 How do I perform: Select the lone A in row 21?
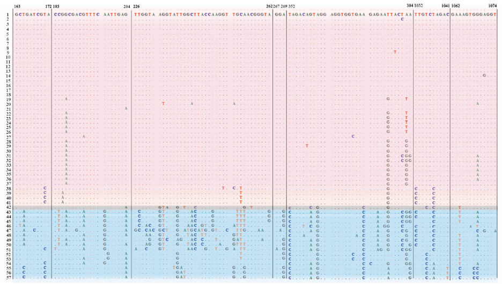[x=126, y=108]
